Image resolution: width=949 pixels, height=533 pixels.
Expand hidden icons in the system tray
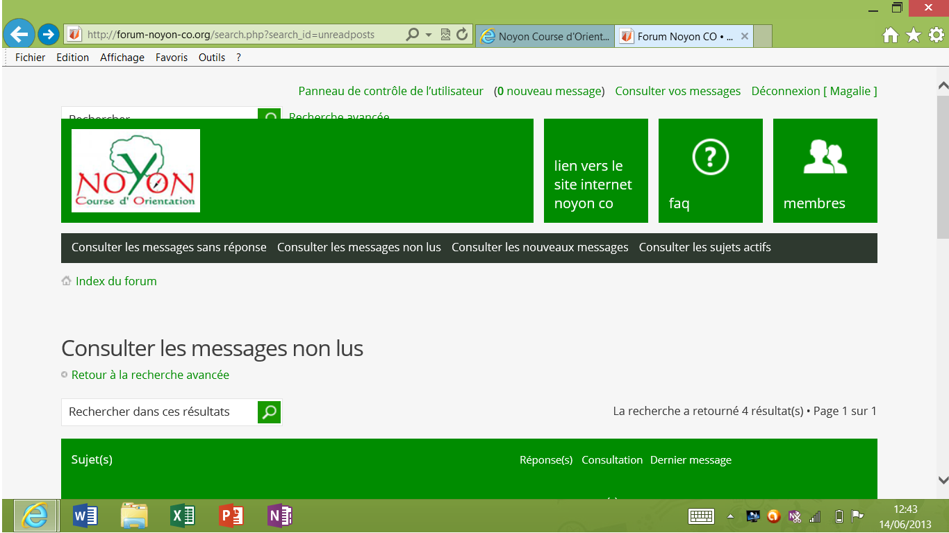pyautogui.click(x=729, y=516)
